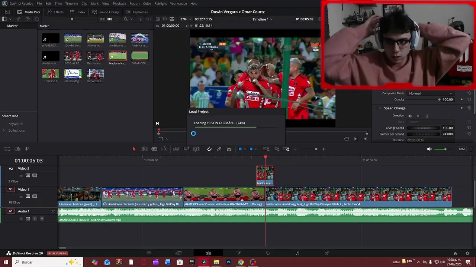Adjust the Frames per Second slider
Viewport: 476px width, 267px height.
point(424,134)
